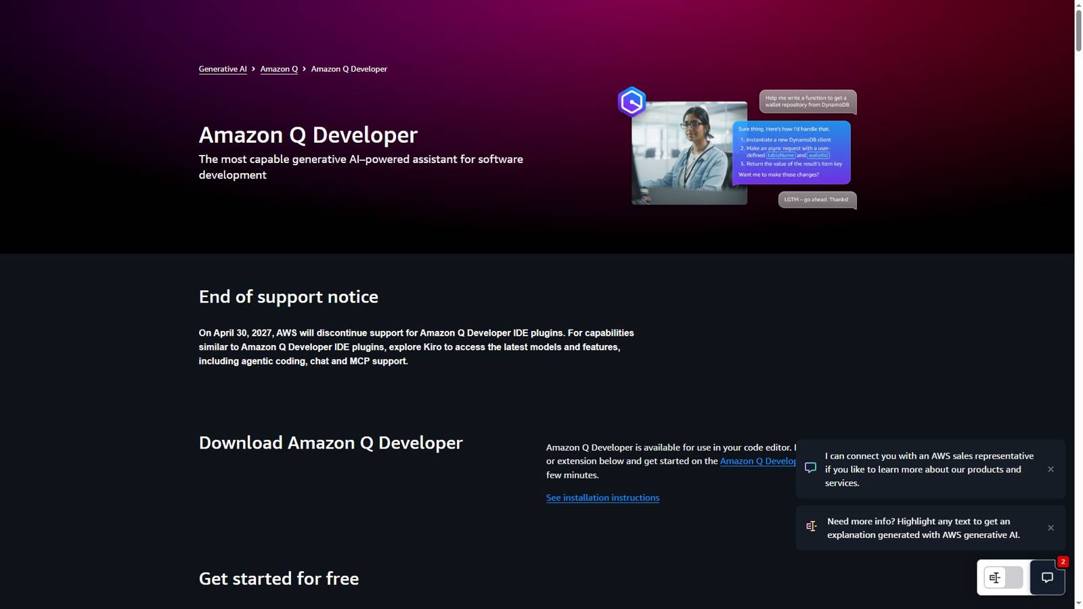This screenshot has height=609, width=1083.
Task: Click the Amazon Q Developer main title
Action: (x=308, y=135)
